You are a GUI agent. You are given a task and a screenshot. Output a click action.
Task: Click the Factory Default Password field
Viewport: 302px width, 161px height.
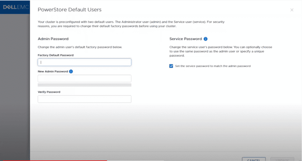(x=84, y=62)
